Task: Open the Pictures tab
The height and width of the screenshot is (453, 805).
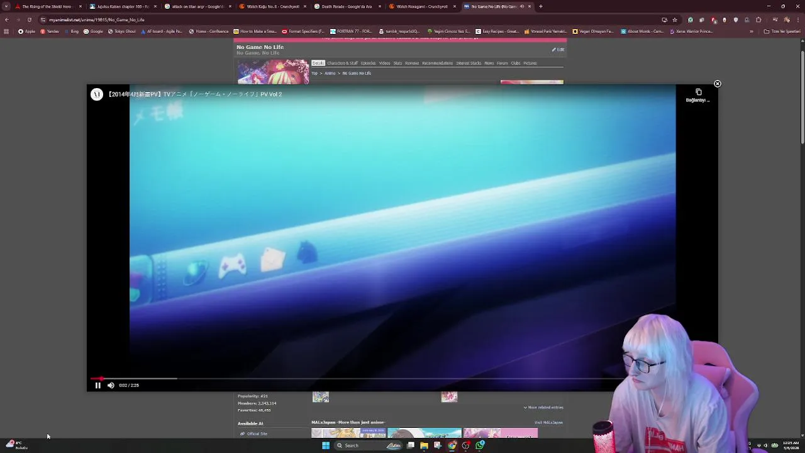Action: coord(530,63)
